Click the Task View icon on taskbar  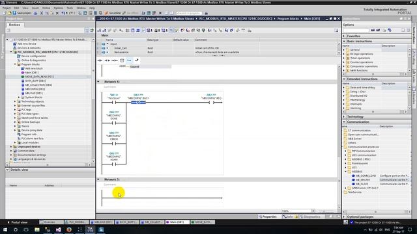pyautogui.click(x=26, y=229)
